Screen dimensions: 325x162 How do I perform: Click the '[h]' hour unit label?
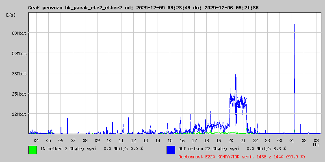pos(316,145)
